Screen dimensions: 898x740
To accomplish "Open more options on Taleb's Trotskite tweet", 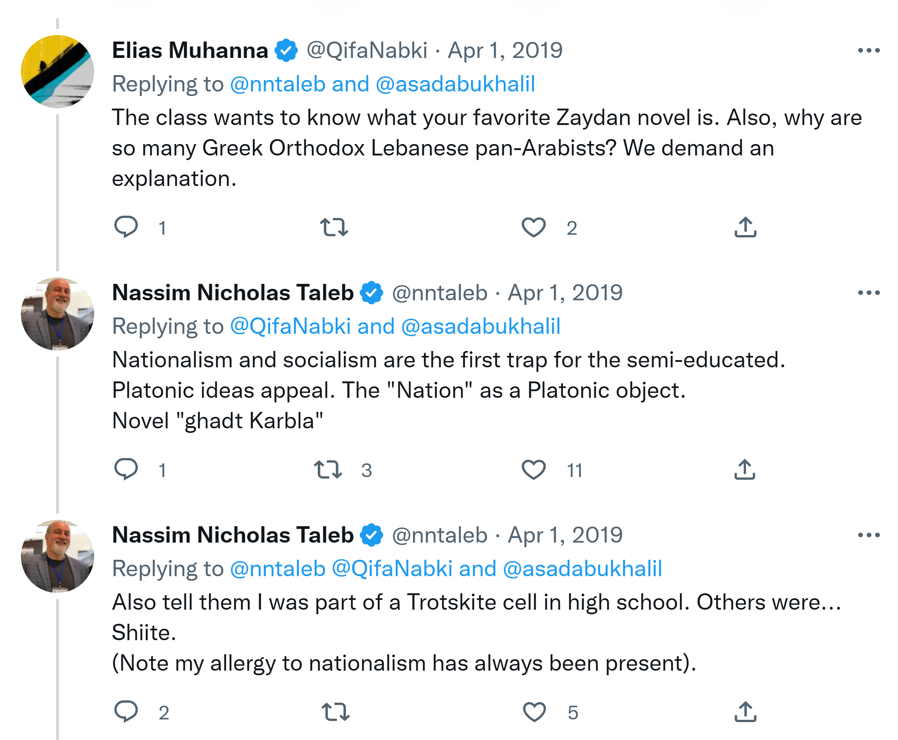I will pos(869,535).
